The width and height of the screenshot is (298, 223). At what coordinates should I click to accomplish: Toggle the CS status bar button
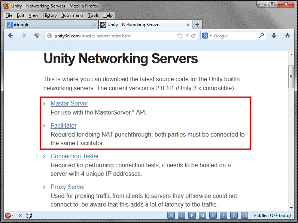pos(244,216)
